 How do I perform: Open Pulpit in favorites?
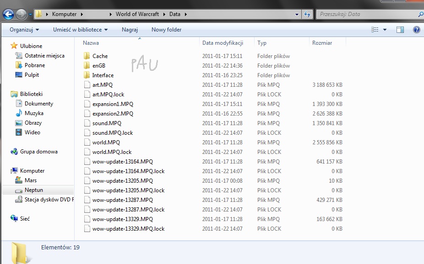(32, 75)
